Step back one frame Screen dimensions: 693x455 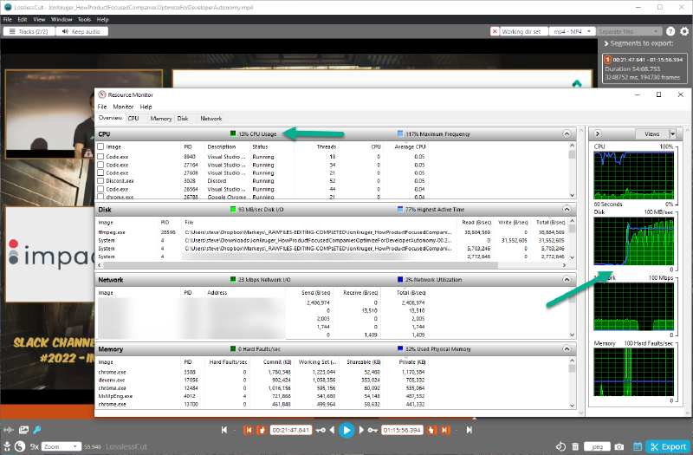[332, 430]
